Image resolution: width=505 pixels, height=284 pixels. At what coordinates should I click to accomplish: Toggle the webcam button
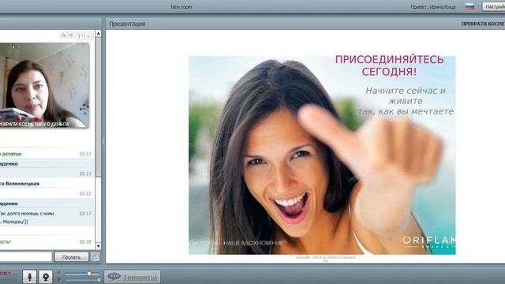(x=46, y=277)
